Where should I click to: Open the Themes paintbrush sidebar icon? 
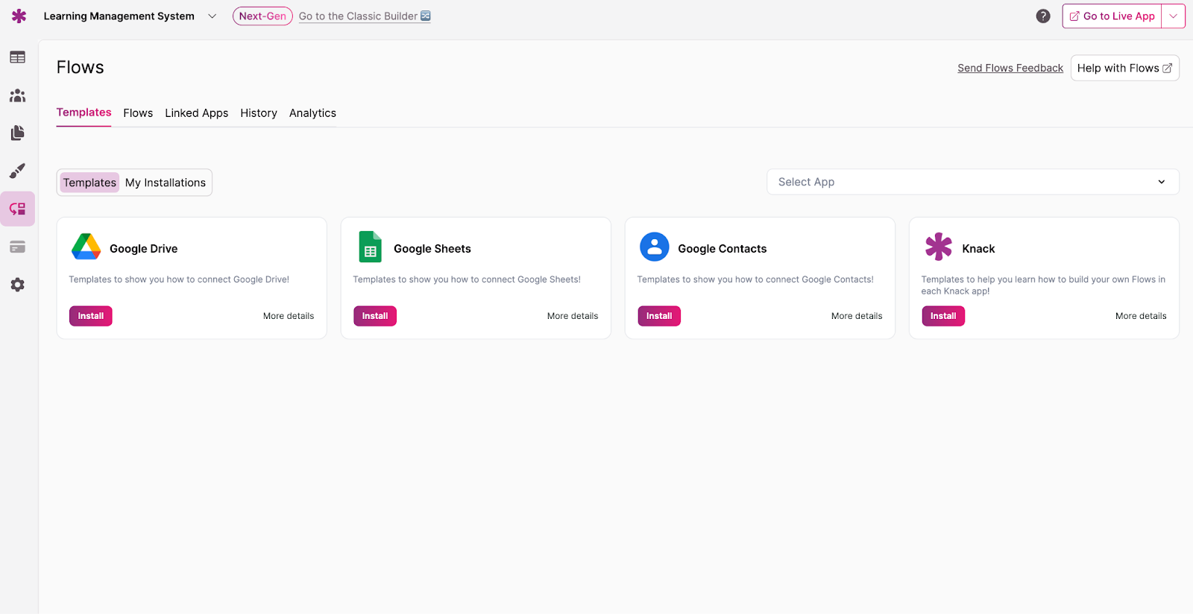tap(17, 171)
